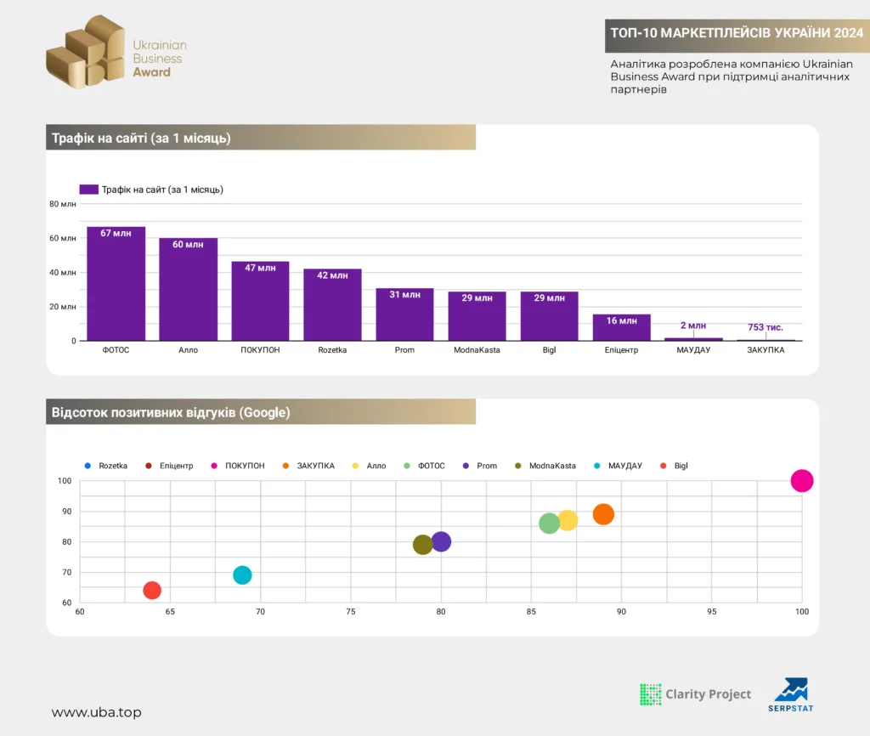Viewport: 870px width, 736px height.
Task: Click the purple traffic legend swatch
Action: click(88, 190)
